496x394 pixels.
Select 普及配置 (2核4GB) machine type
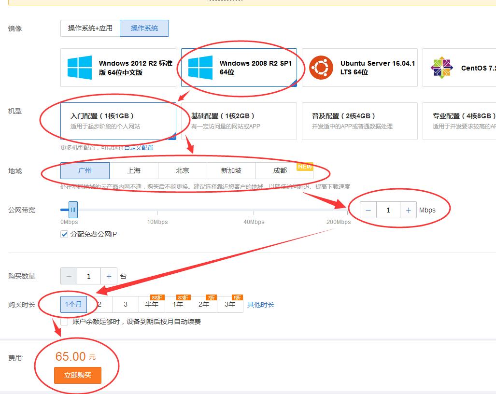coord(360,121)
